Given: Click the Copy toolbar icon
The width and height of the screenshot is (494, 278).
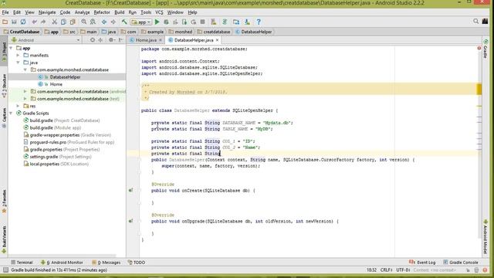Looking at the screenshot, I should tap(63, 22).
